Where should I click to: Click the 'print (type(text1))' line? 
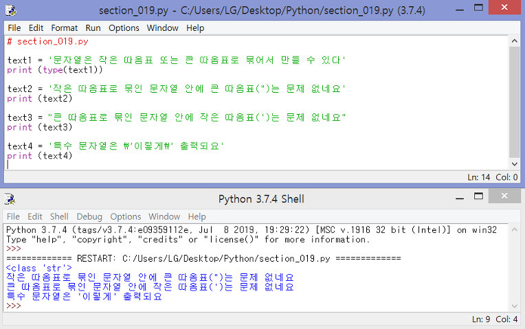(55, 70)
